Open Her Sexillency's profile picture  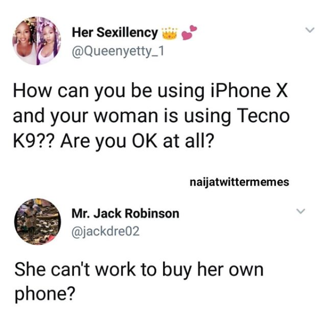(37, 41)
